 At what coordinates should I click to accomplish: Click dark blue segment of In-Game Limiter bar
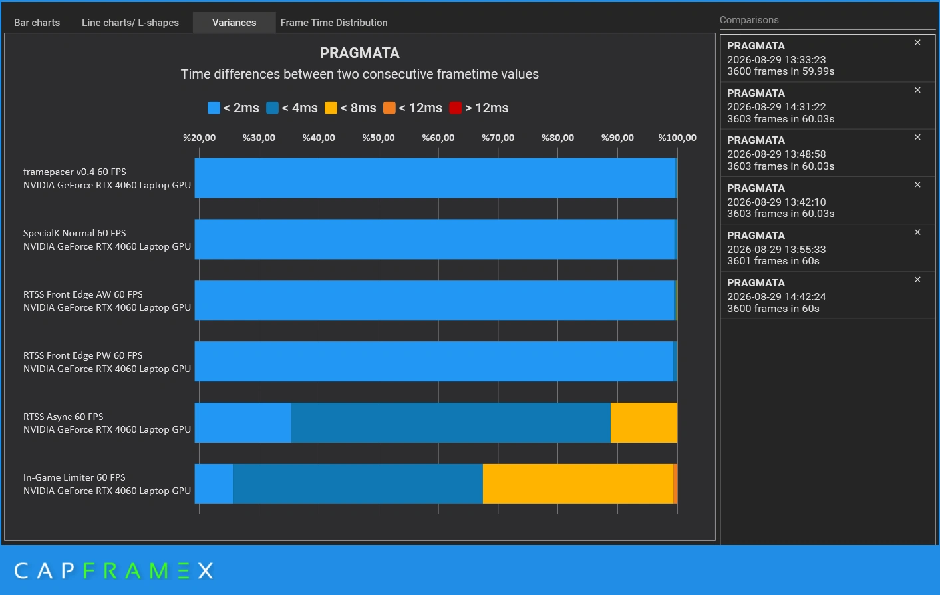358,484
